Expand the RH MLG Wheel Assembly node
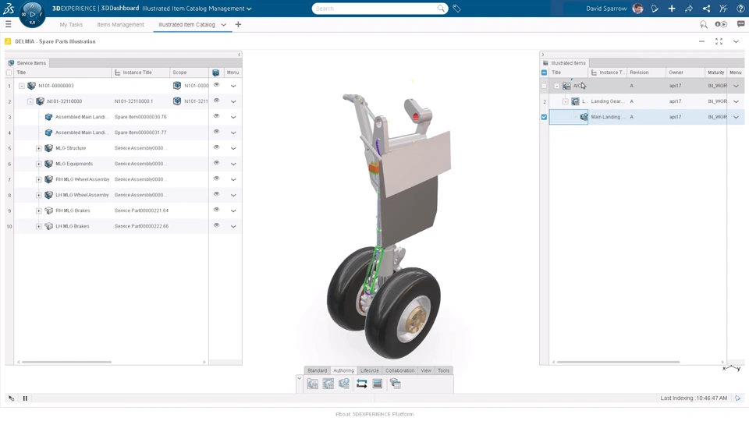Screen dimensions: 749x421 pos(39,179)
